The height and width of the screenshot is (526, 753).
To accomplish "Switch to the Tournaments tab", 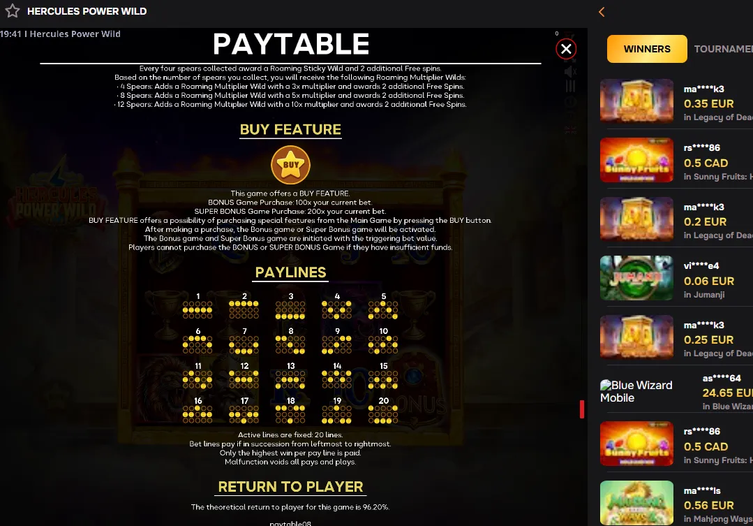I will click(723, 49).
